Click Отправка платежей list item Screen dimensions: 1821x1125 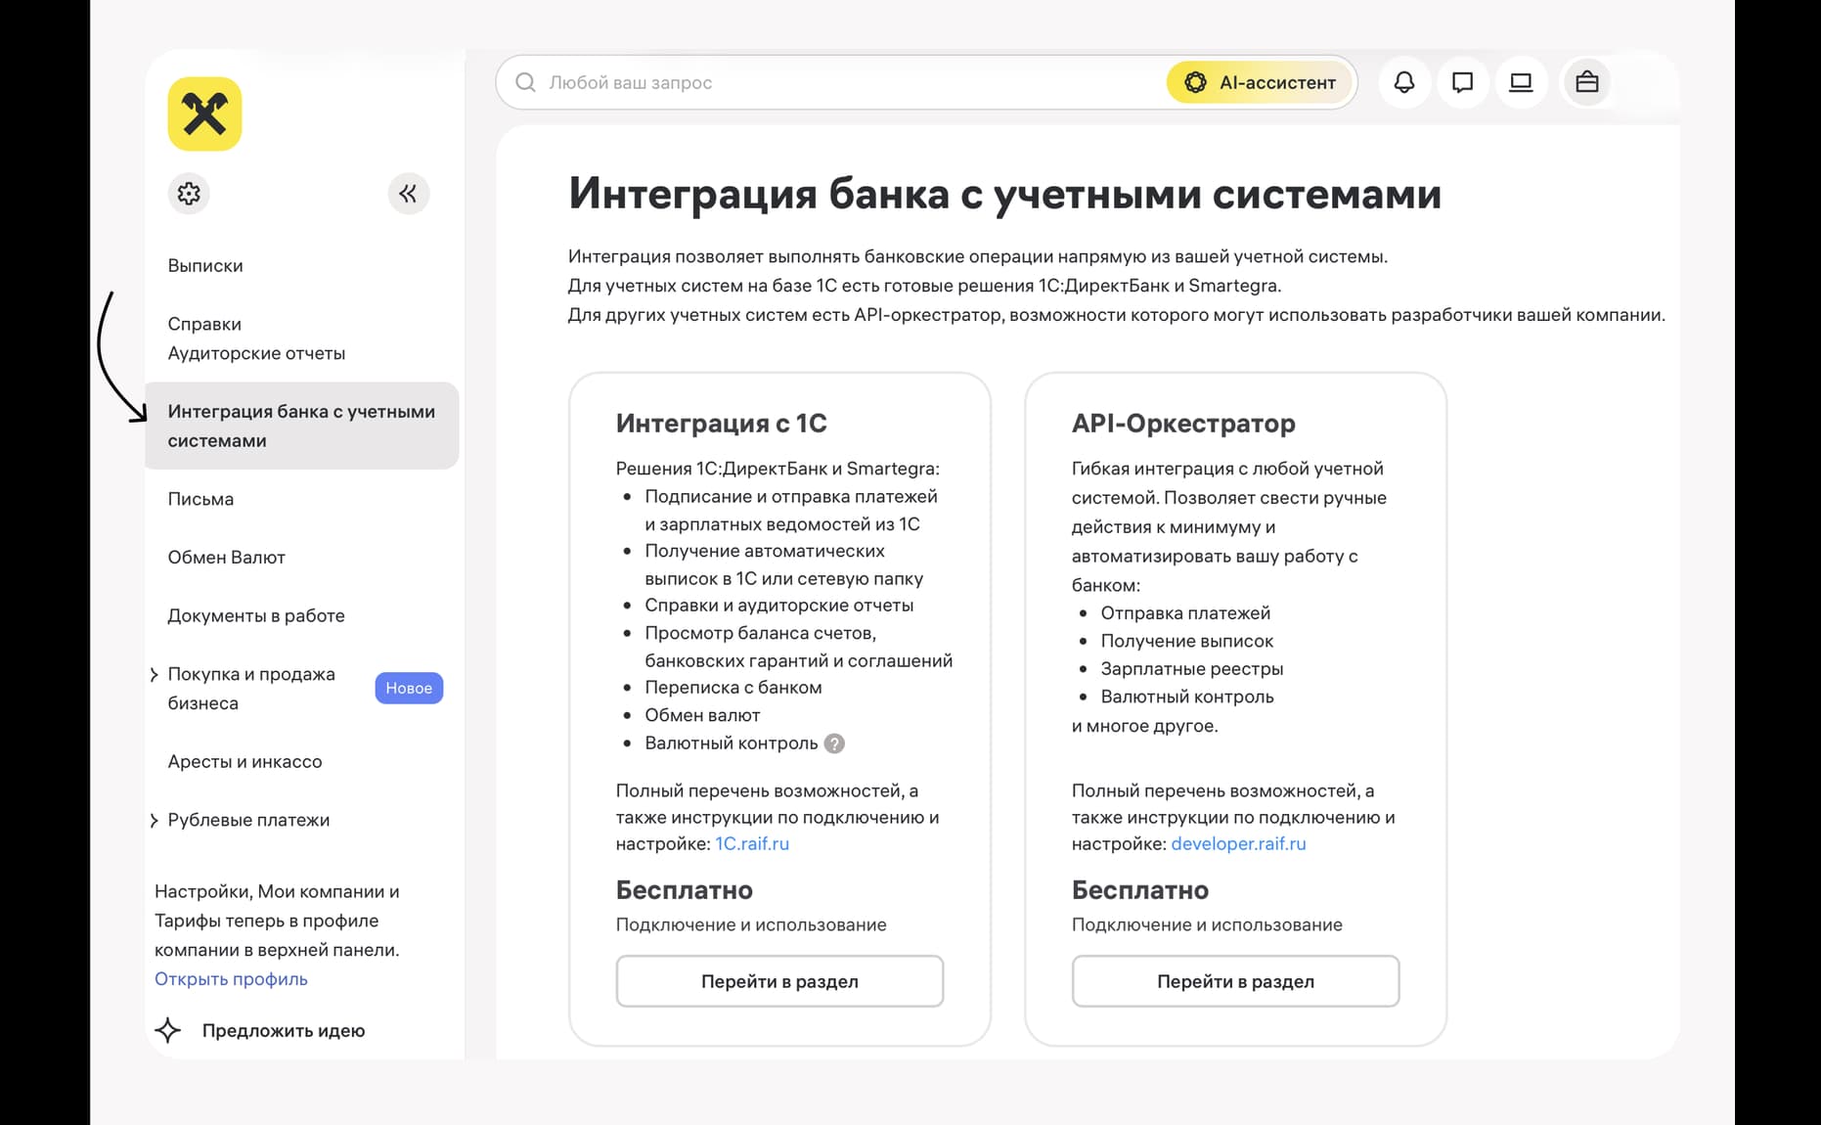point(1185,613)
